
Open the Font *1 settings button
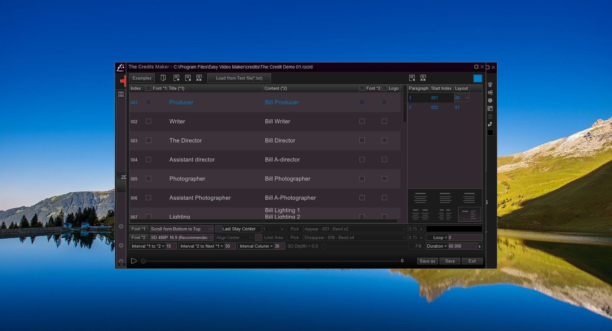[138, 229]
